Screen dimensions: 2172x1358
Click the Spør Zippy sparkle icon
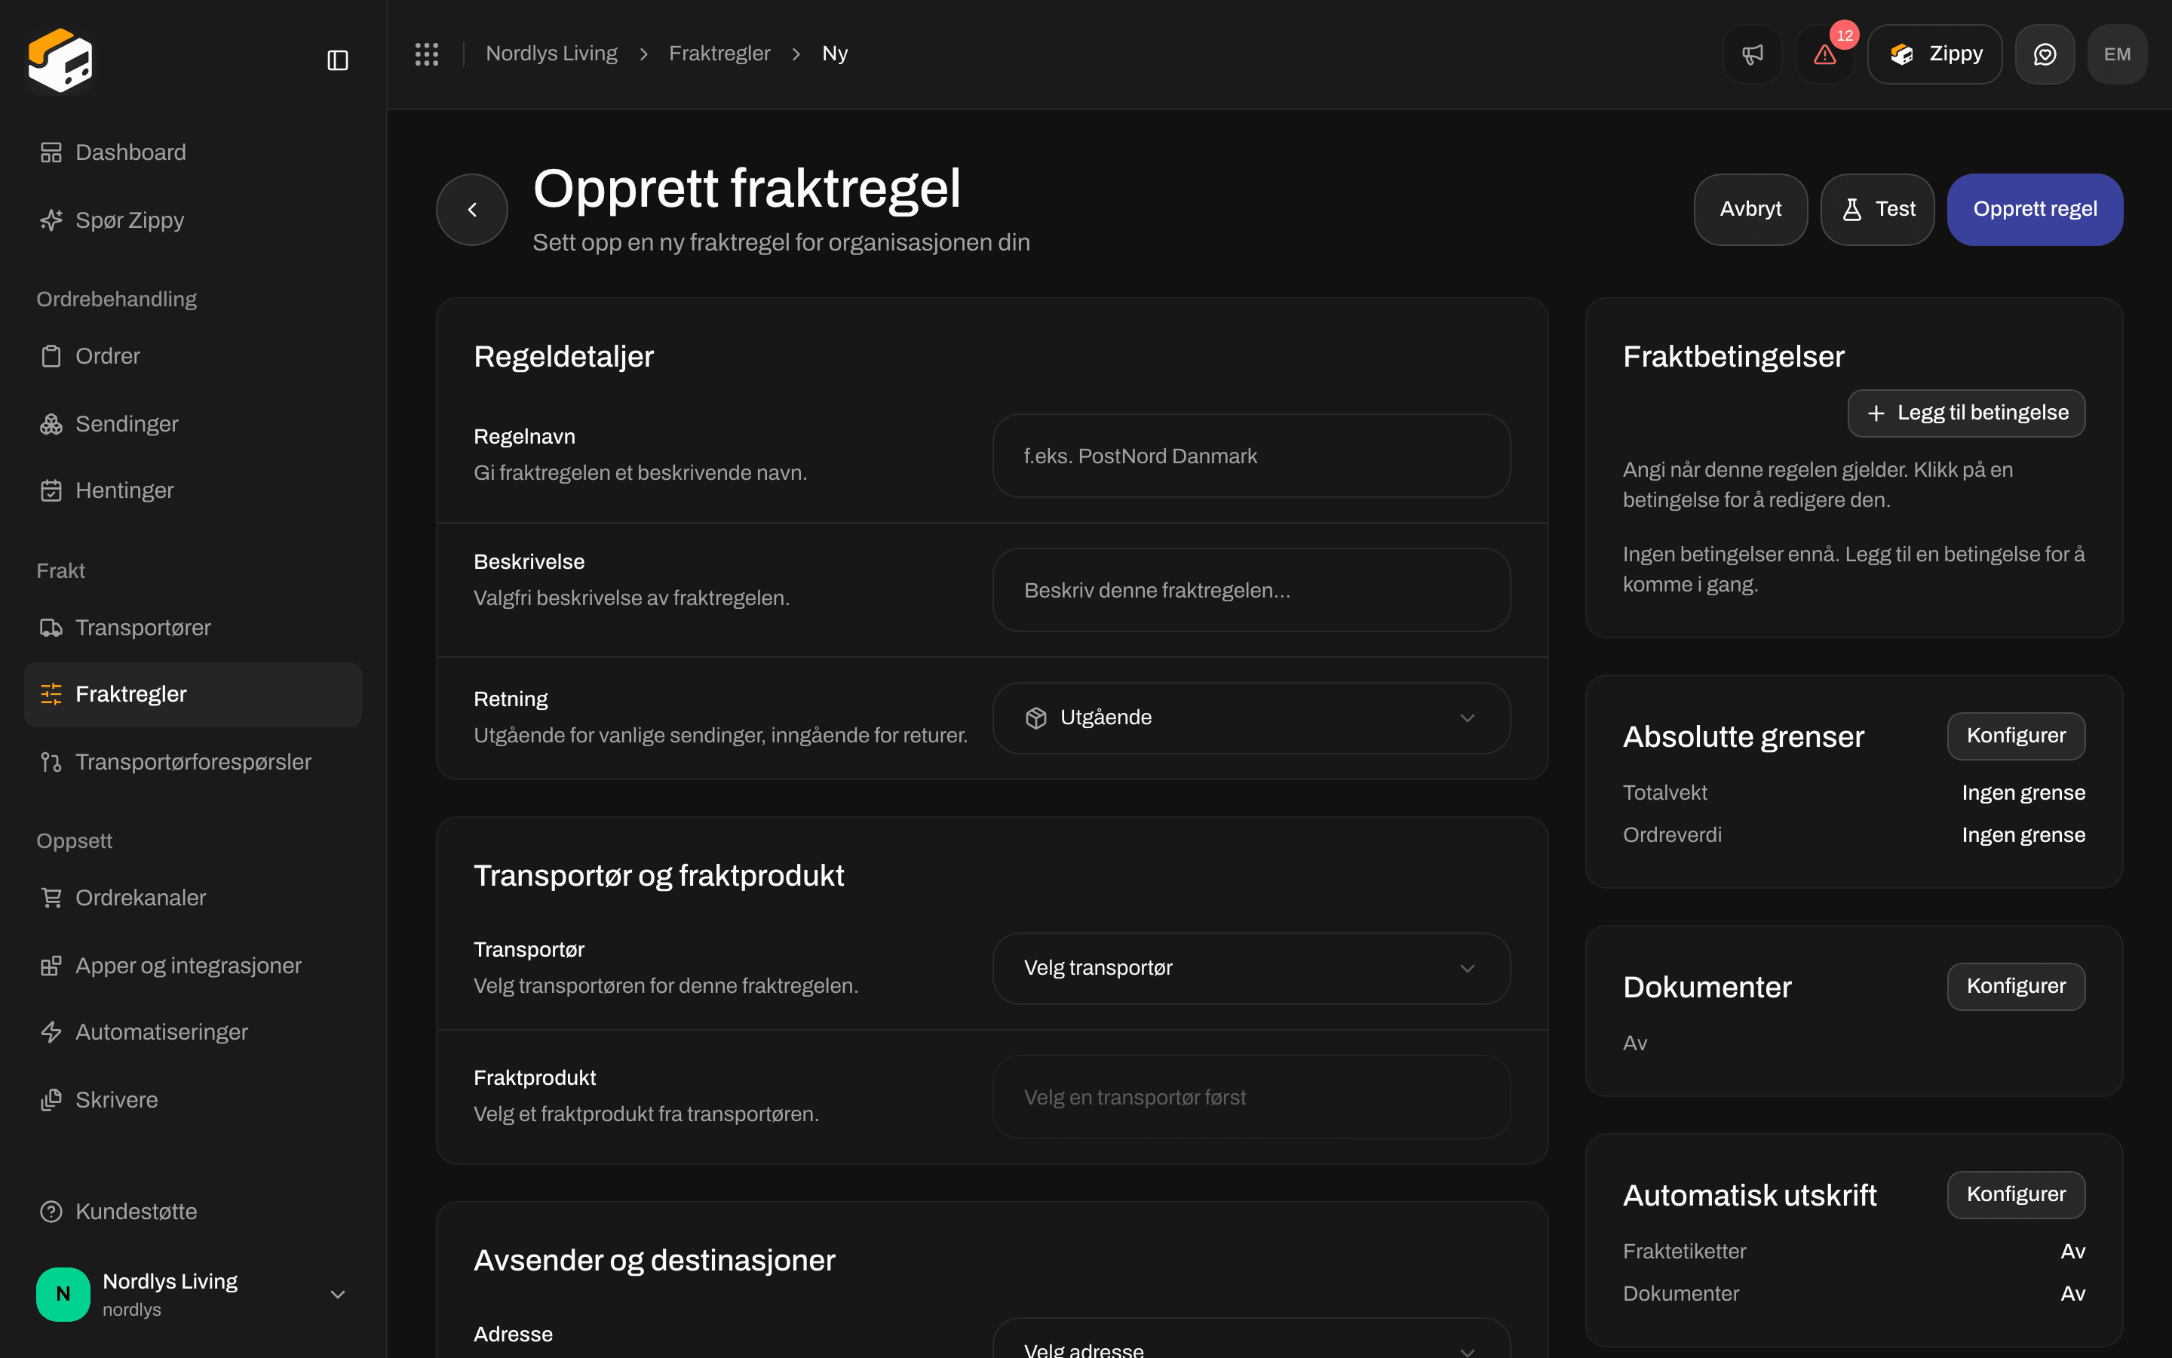[51, 220]
